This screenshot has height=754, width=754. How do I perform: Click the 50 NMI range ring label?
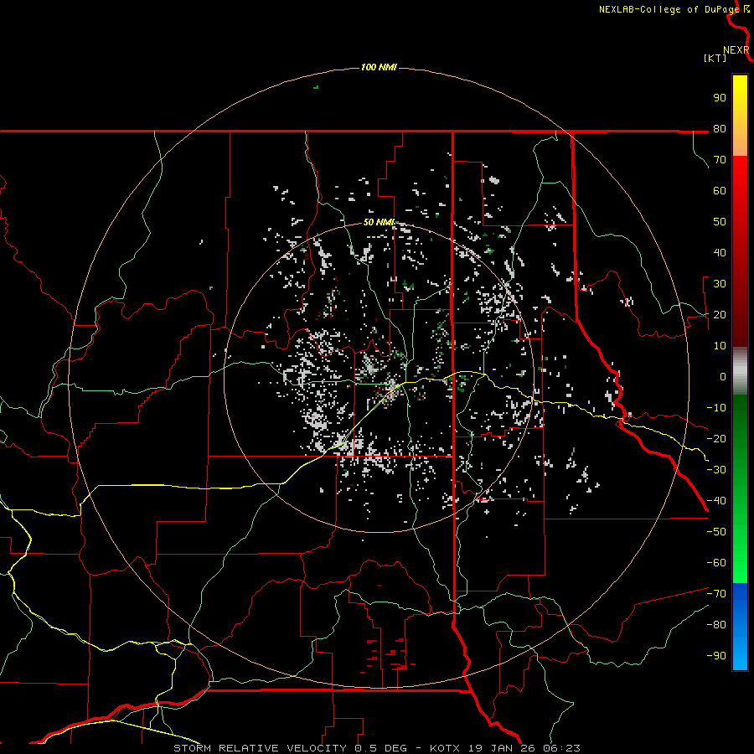click(x=379, y=222)
